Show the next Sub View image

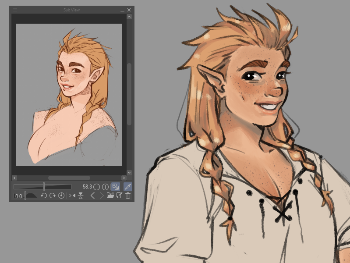(x=102, y=195)
